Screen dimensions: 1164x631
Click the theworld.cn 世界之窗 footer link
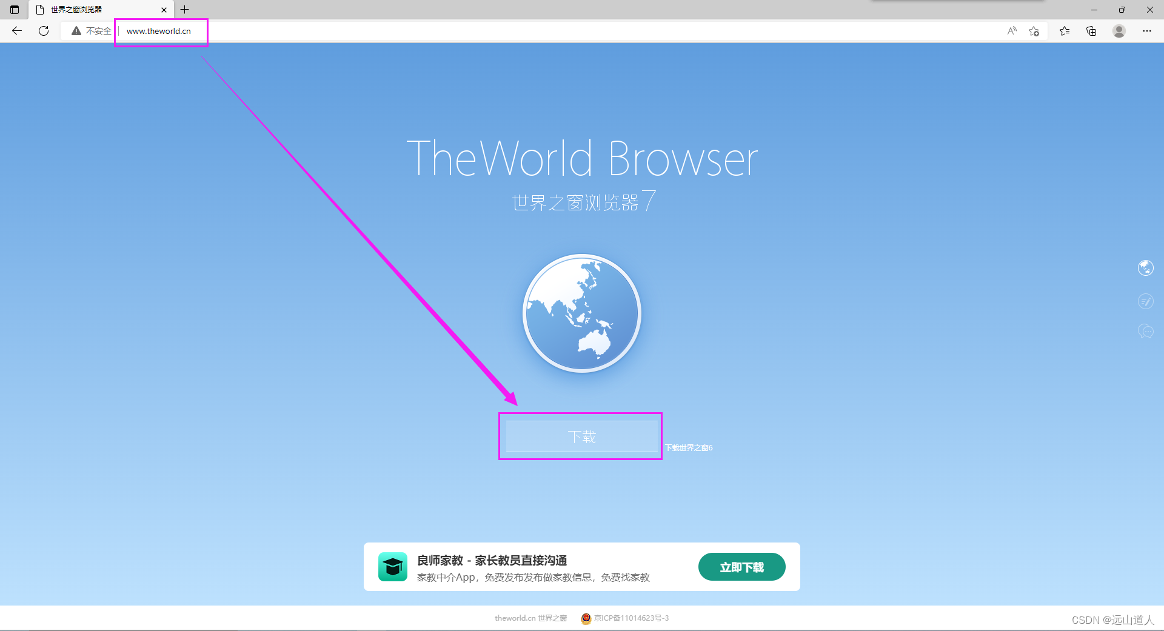coord(530,618)
